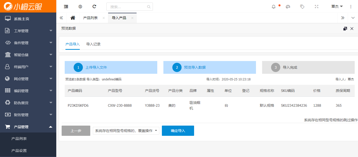Toggle fullscreen mode icon
The width and height of the screenshot is (358, 157).
pyautogui.click(x=317, y=7)
